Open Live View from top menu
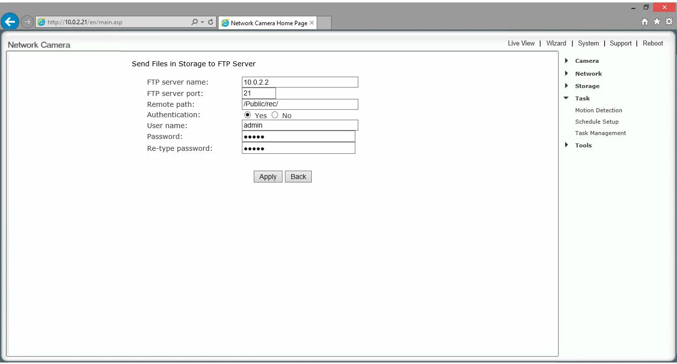Image resolution: width=677 pixels, height=364 pixels. click(x=521, y=44)
